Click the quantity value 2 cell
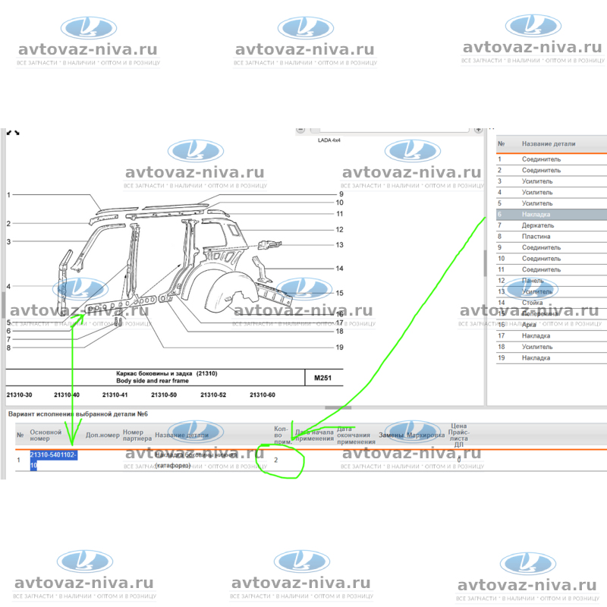Screen dimensions: 607x607 [x=276, y=461]
